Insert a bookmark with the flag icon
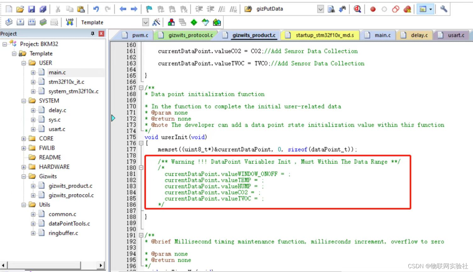 pos(149,9)
